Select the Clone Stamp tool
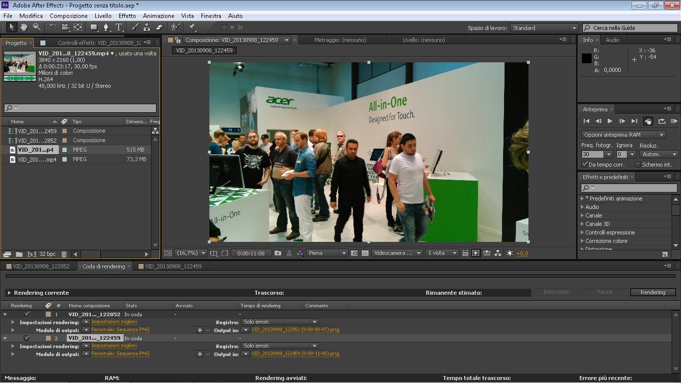This screenshot has height=383, width=681. coord(147,27)
